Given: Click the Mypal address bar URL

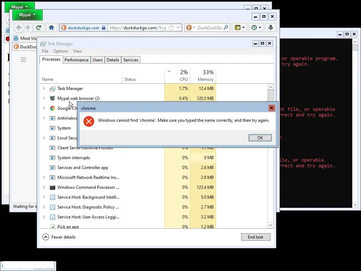Looking at the screenshot, I should [138, 28].
